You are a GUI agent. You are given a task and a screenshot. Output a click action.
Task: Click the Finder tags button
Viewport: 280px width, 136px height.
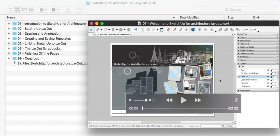79,10
